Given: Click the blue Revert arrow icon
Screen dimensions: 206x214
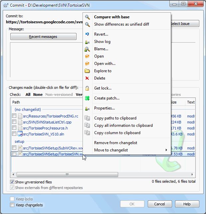Looking at the screenshot, I should coord(87,34).
